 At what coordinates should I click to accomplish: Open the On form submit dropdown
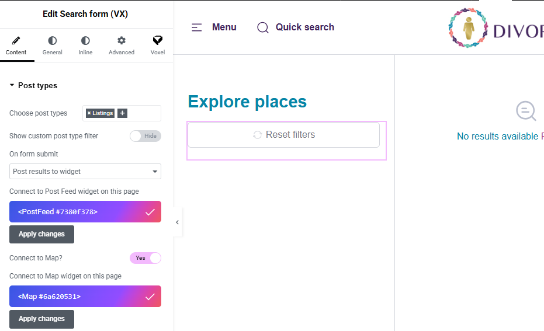(x=85, y=172)
